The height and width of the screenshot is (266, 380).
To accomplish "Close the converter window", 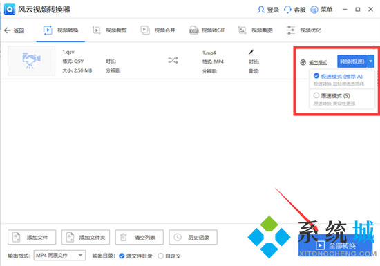I will (371, 10).
